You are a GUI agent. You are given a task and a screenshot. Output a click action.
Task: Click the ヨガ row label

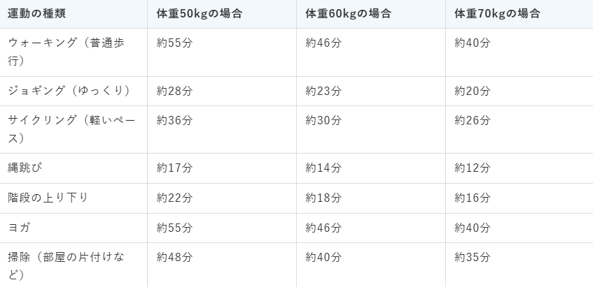pos(19,228)
